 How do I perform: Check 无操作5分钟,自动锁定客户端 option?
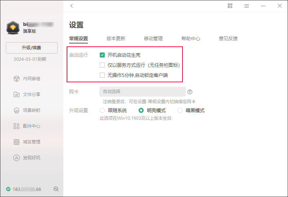tap(102, 75)
